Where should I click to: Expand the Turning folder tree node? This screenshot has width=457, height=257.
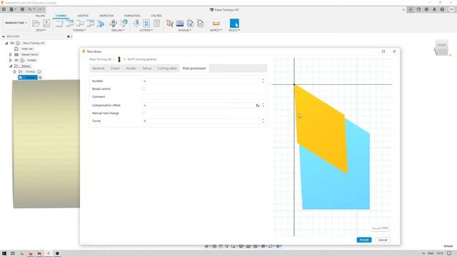pos(14,71)
